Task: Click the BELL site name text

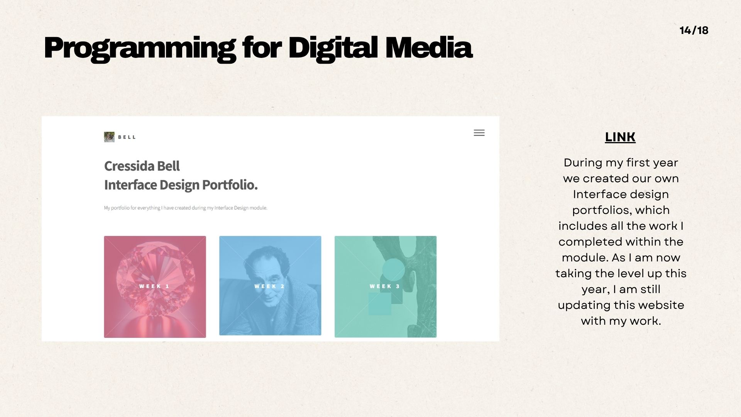Action: coord(127,137)
